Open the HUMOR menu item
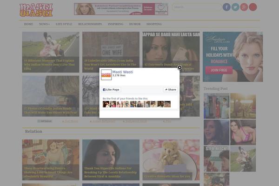The width and height of the screenshot is (279, 186). coord(135,24)
